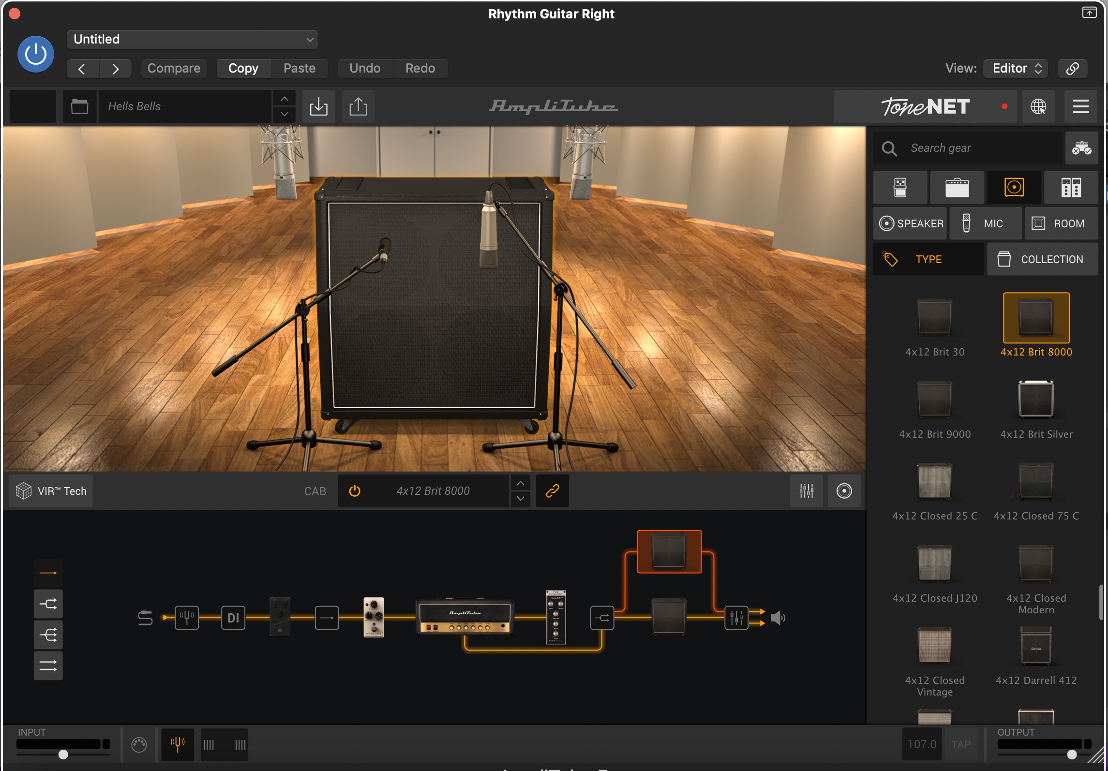Viewport: 1108px width, 771px height.
Task: Sort gear by TYPE
Action: pyautogui.click(x=928, y=259)
